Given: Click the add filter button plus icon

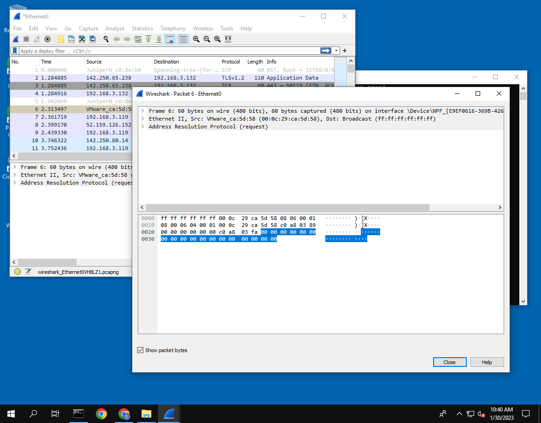Looking at the screenshot, I should point(345,51).
